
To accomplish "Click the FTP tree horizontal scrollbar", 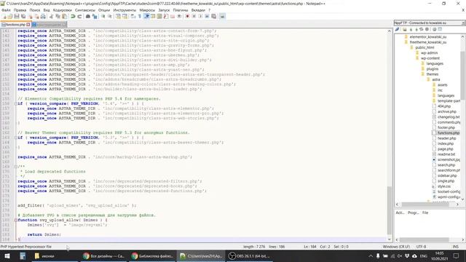I will pyautogui.click(x=425, y=205).
